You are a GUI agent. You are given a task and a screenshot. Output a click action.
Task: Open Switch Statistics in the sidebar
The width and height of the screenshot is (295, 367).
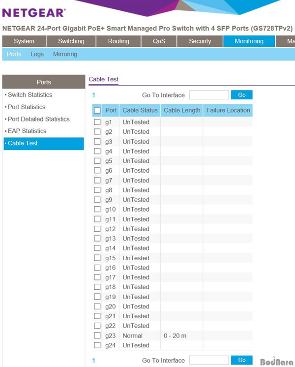click(x=30, y=95)
